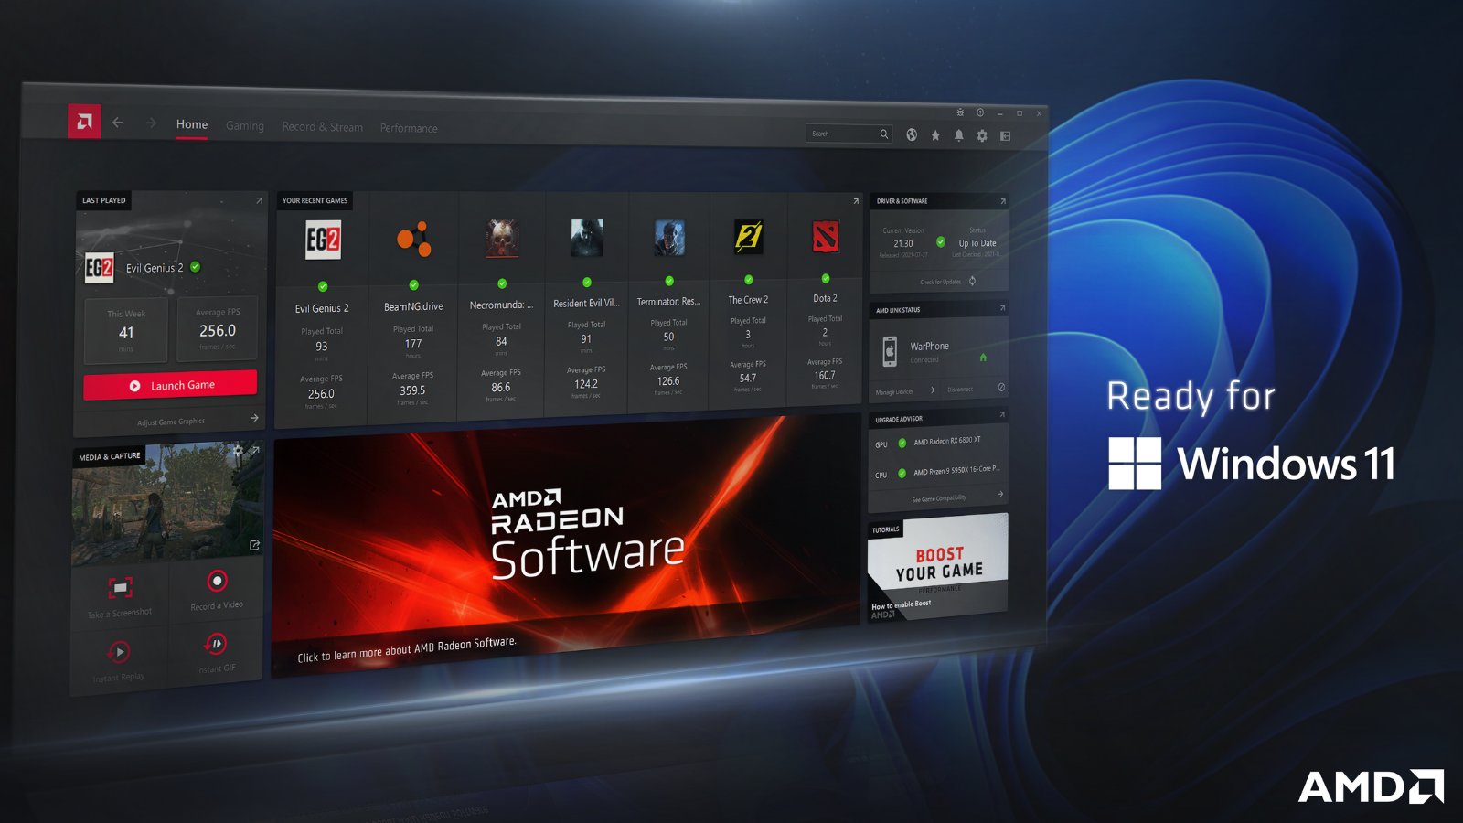Viewport: 1463px width, 823px height.
Task: Open Media & Capture settings gear
Action: [239, 450]
